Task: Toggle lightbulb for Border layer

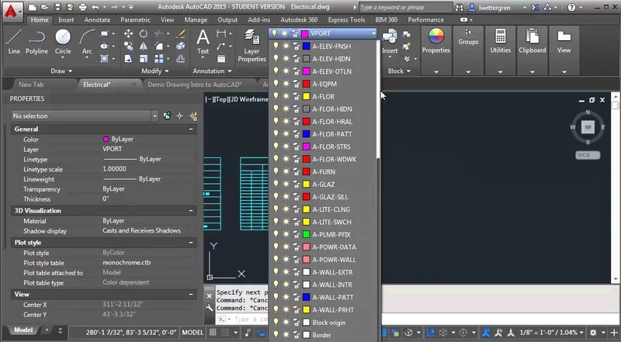Action: tap(276, 335)
